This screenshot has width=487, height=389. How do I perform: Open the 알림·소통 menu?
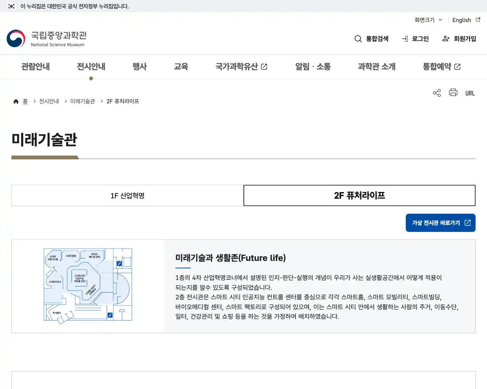click(312, 66)
